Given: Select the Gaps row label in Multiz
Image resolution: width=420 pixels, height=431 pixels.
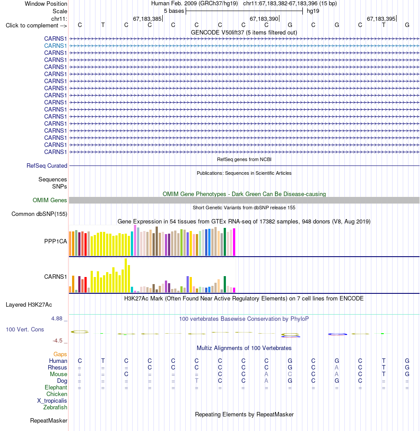Looking at the screenshot, I should (60, 354).
